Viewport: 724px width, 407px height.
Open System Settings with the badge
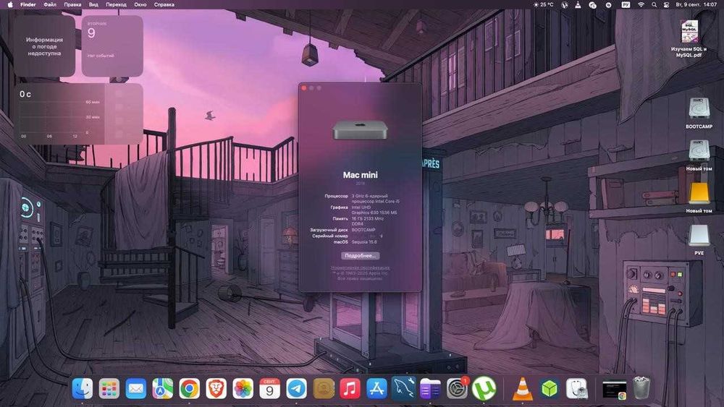coord(457,388)
